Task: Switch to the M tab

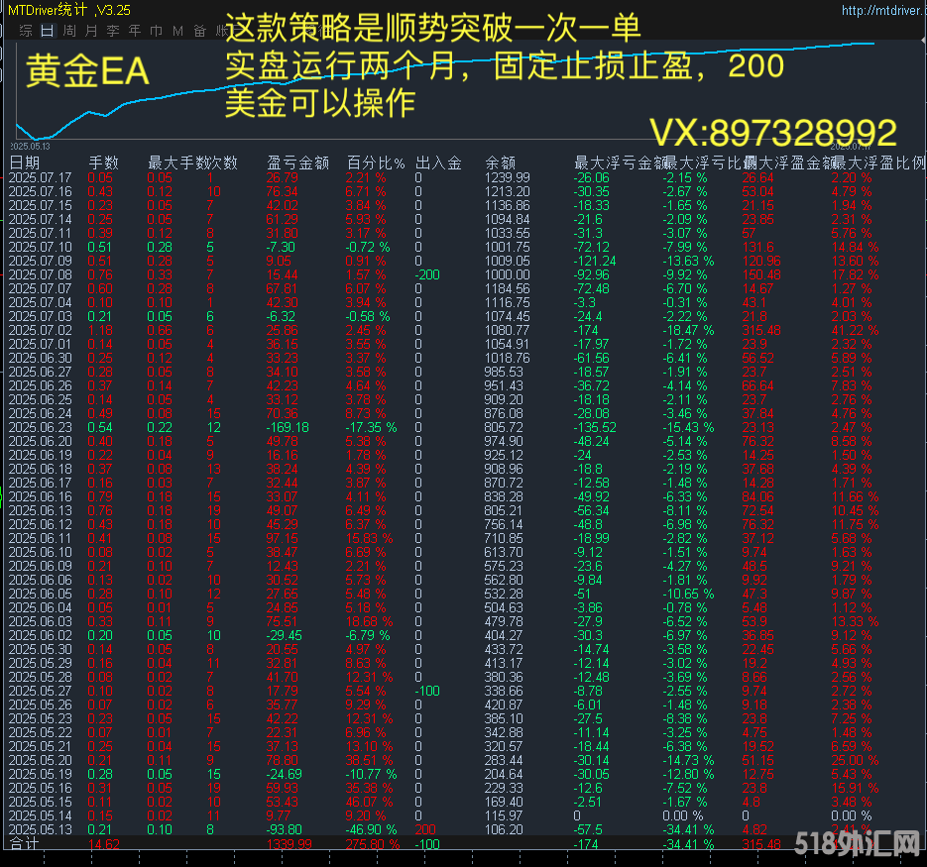Action: tap(177, 31)
